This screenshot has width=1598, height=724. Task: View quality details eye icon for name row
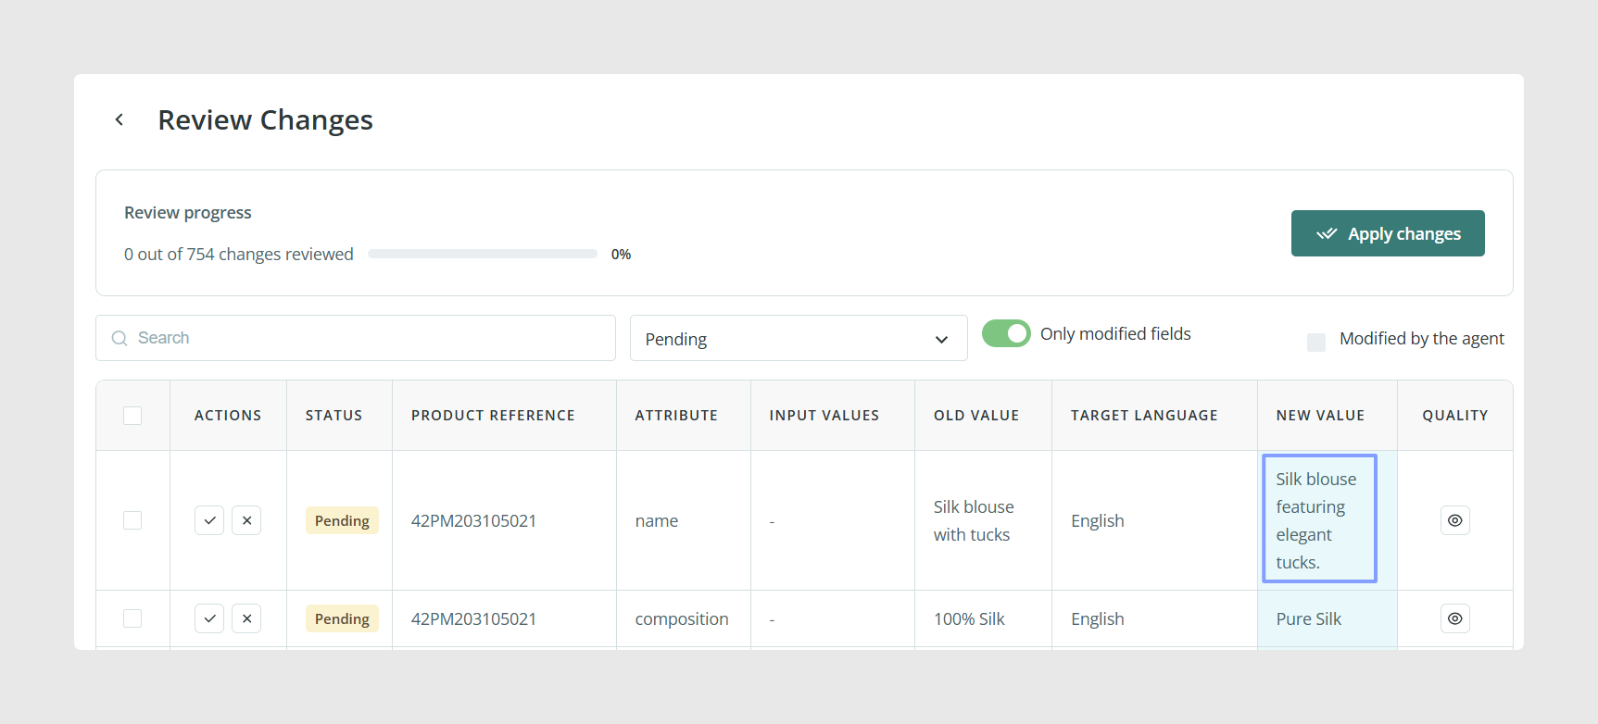1455,520
